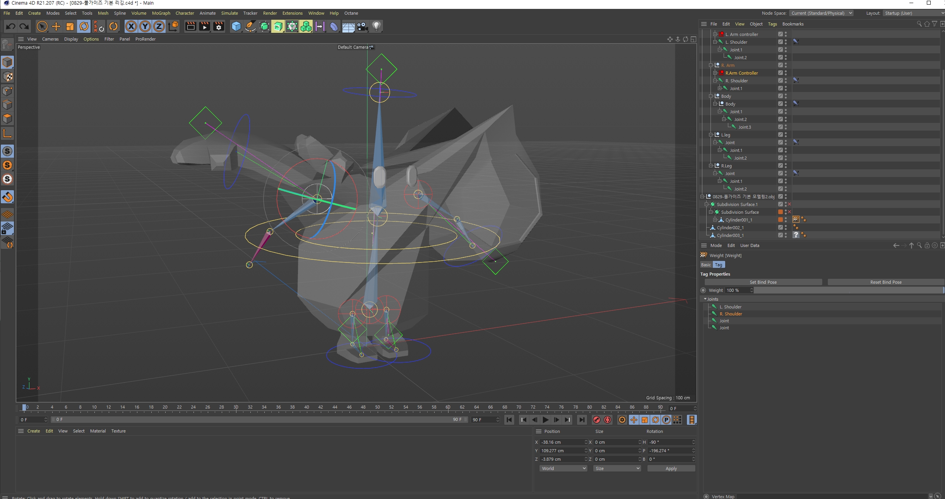The height and width of the screenshot is (499, 945).
Task: Select the Rotate tool
Action: [84, 26]
